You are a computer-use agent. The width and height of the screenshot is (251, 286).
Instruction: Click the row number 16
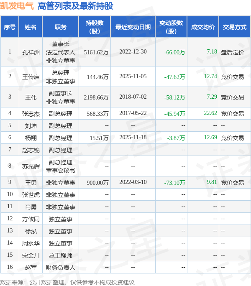point(10,267)
